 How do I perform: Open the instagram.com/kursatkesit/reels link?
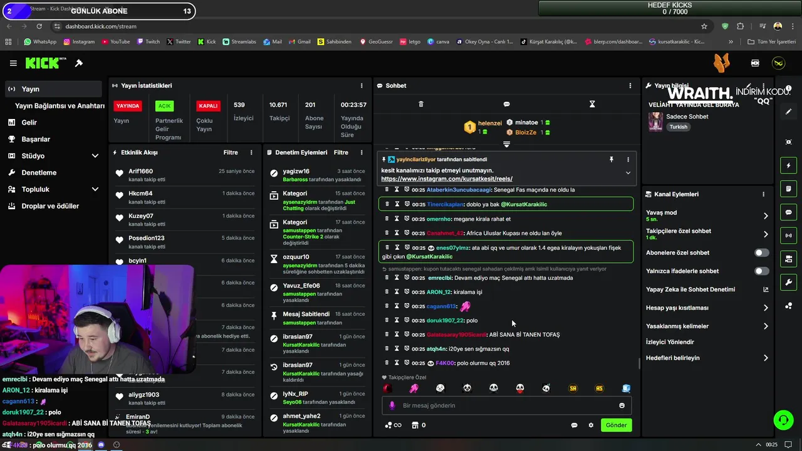pos(447,179)
